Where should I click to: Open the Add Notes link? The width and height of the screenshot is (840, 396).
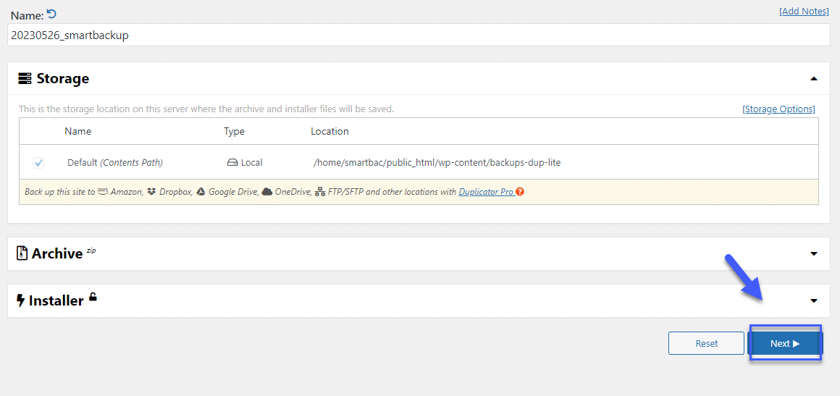pos(804,12)
